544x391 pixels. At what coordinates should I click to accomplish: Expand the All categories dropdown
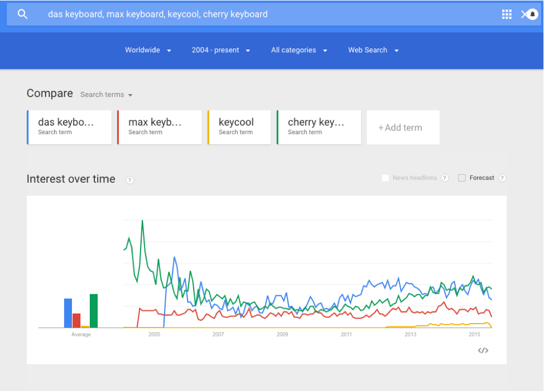299,50
